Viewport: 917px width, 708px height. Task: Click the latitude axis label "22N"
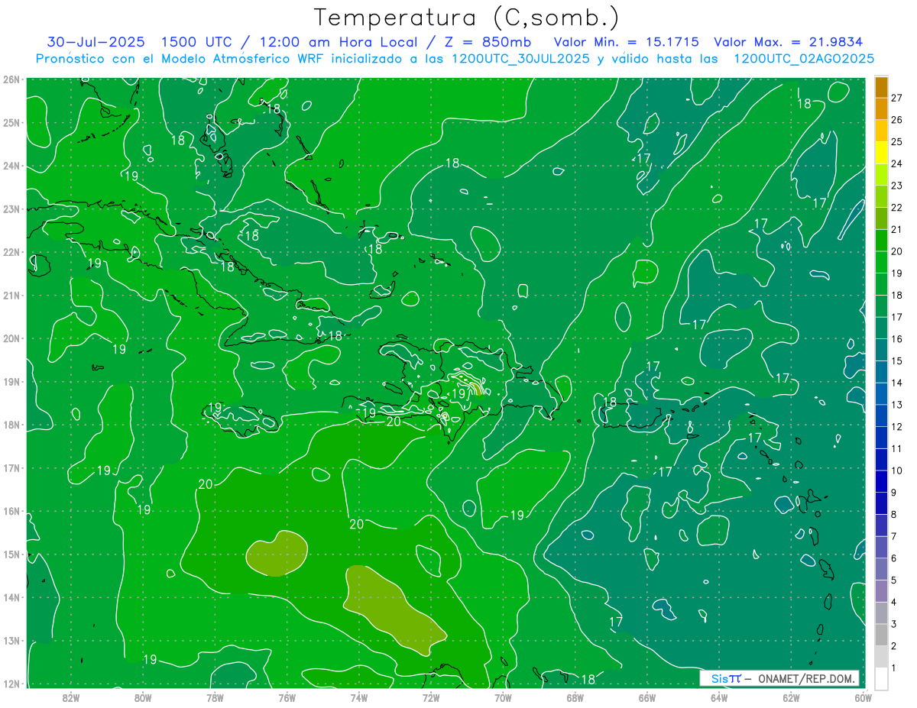(x=11, y=252)
